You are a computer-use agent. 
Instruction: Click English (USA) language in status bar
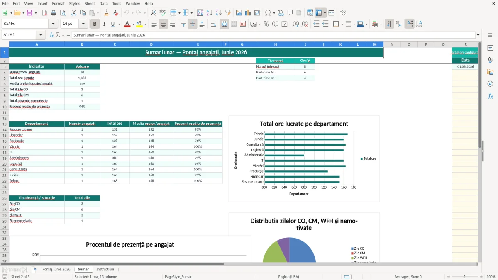(x=288, y=277)
